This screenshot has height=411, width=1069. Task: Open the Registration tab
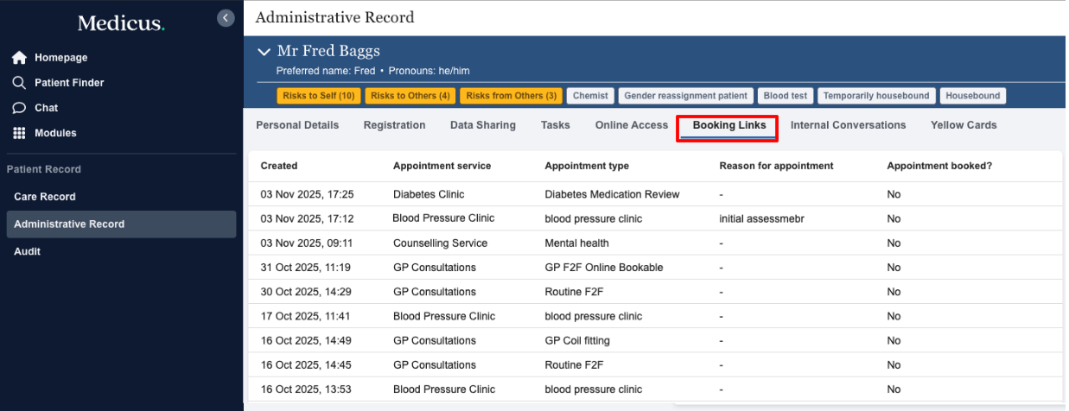pos(394,125)
